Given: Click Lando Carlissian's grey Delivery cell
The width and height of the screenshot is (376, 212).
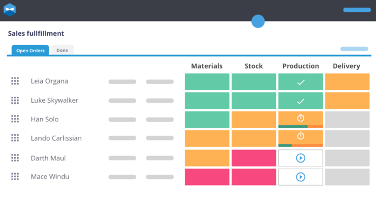Looking at the screenshot, I should pos(347,138).
